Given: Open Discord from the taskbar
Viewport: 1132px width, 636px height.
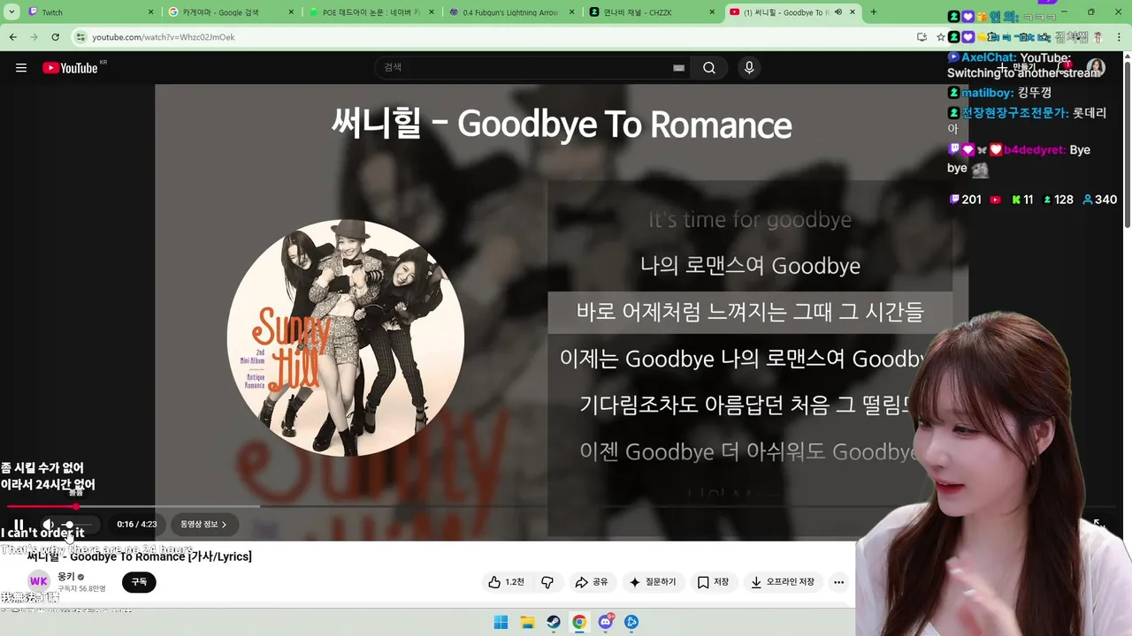Looking at the screenshot, I should tap(606, 622).
